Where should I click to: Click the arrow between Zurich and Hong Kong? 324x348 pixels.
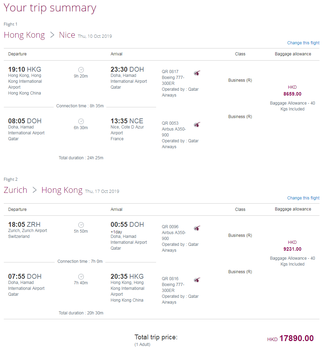click(x=34, y=190)
